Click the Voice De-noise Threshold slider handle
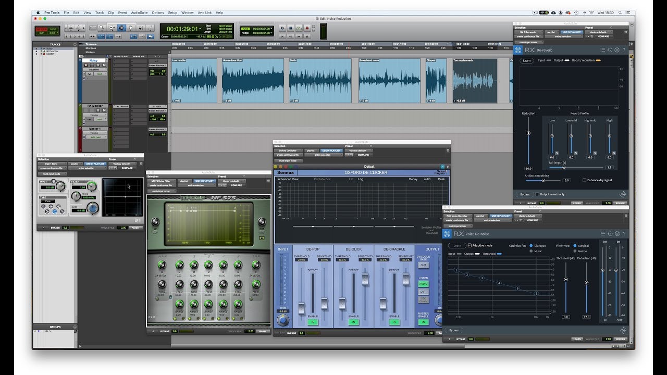The height and width of the screenshot is (375, 667). (x=566, y=280)
